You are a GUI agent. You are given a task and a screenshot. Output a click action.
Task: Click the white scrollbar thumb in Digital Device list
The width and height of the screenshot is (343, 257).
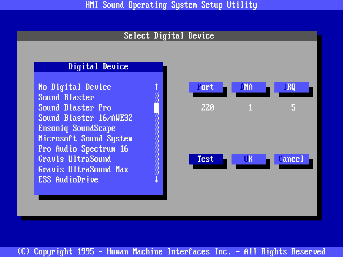[156, 108]
